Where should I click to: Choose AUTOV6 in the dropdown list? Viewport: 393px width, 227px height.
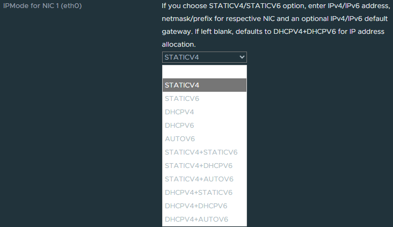point(204,138)
